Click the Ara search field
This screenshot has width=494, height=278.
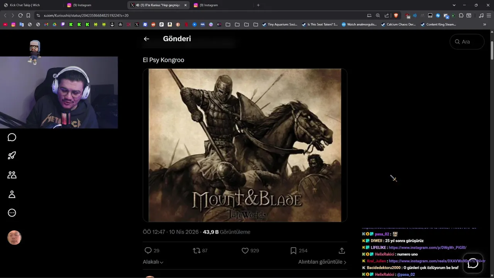tap(467, 42)
